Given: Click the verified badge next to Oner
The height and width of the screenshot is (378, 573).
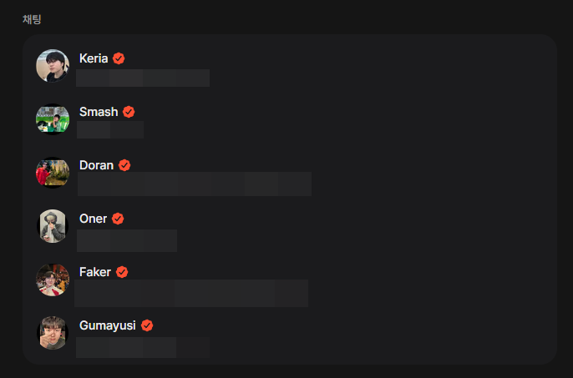Looking at the screenshot, I should point(118,219).
